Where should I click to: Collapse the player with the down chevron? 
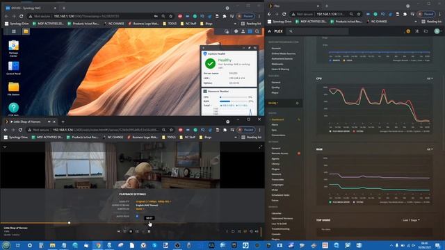click(5, 147)
